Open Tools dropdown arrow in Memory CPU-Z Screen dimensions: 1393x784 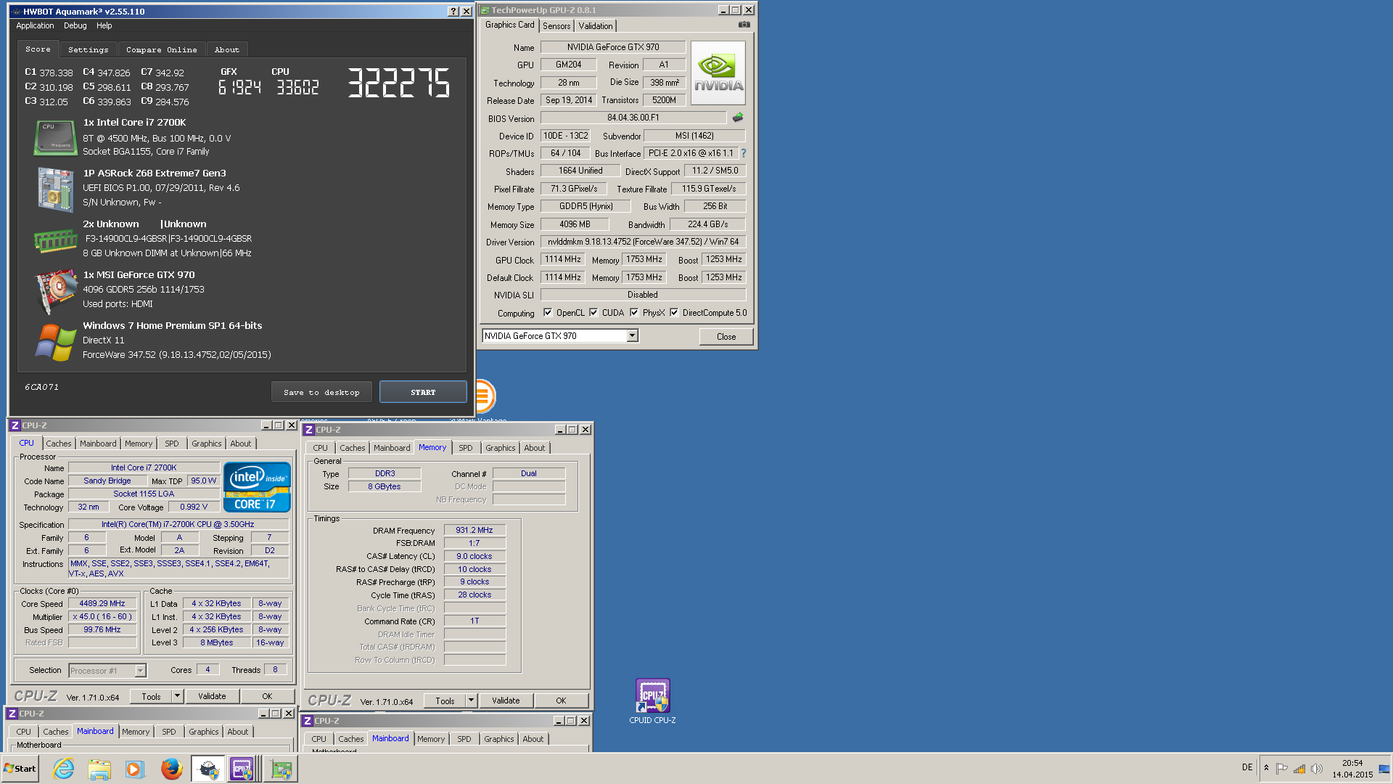[x=471, y=701]
